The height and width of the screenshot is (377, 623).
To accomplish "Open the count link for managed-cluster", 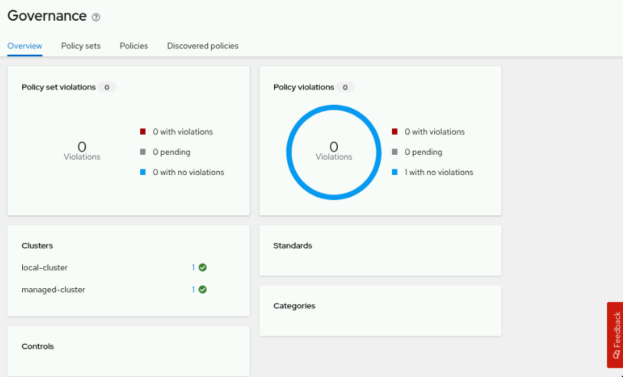I will coord(194,290).
